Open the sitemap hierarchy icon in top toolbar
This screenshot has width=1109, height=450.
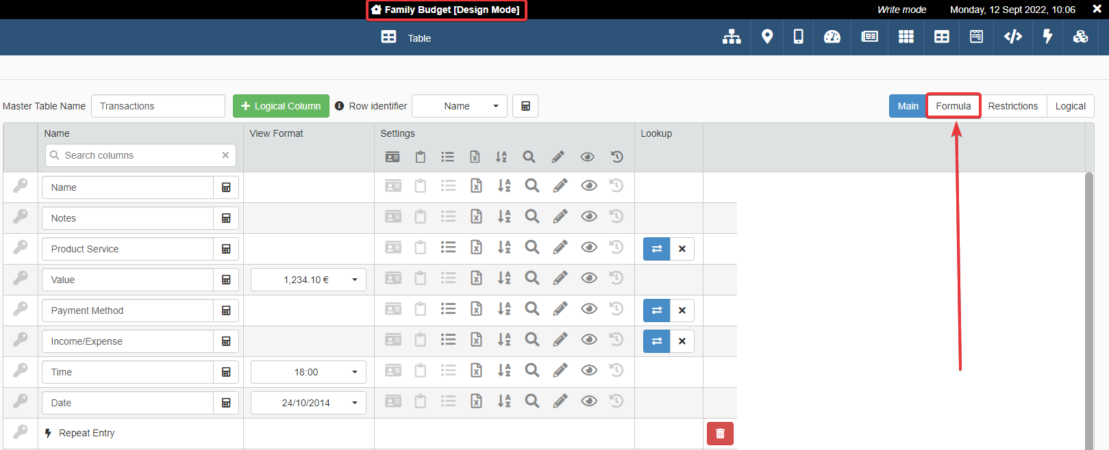point(732,37)
